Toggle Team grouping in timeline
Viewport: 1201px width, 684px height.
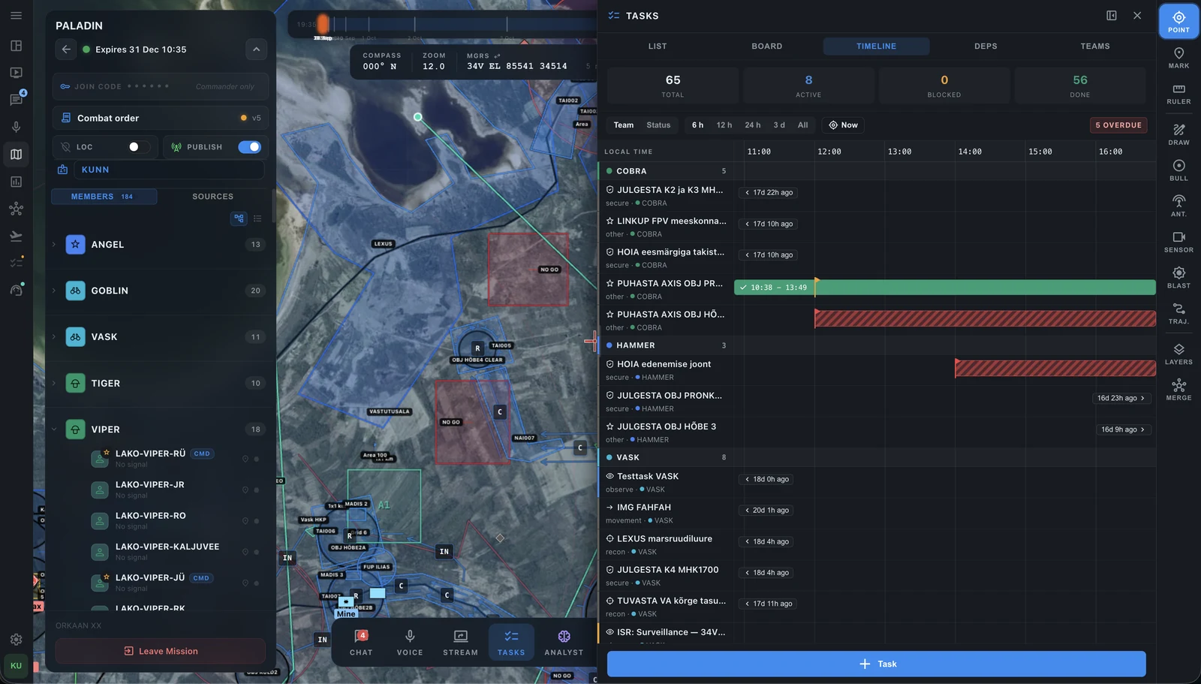click(x=623, y=125)
